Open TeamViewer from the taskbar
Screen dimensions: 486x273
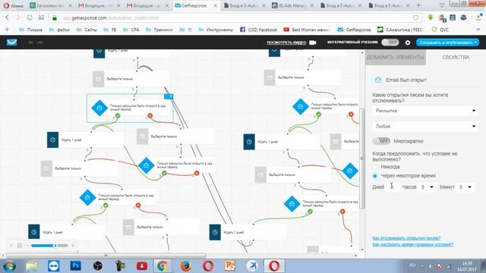[x=54, y=266]
